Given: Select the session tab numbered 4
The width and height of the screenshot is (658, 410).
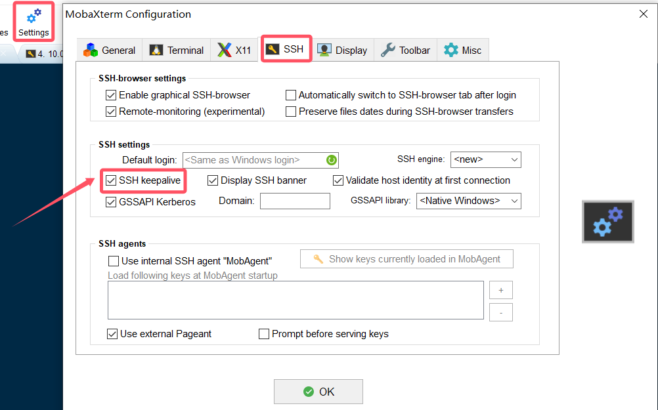Looking at the screenshot, I should 42,54.
